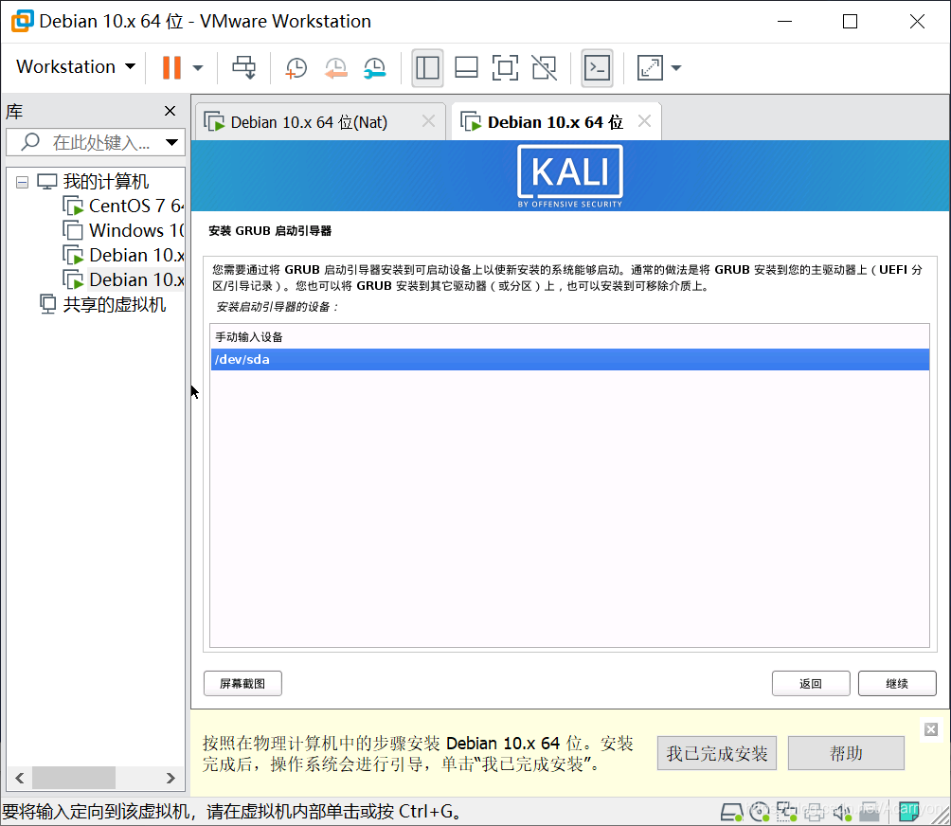
Task: Toggle show or hide the thumbnail bar
Action: pyautogui.click(x=465, y=67)
